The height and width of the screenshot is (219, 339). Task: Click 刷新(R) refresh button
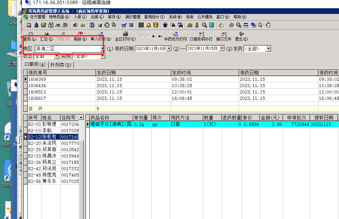point(80,37)
